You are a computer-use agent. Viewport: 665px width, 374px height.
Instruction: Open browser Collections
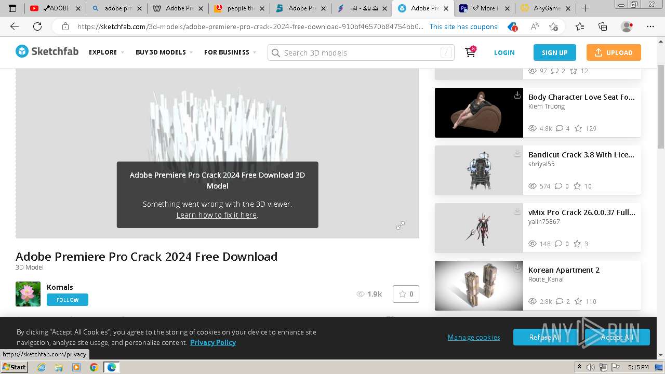click(x=603, y=26)
